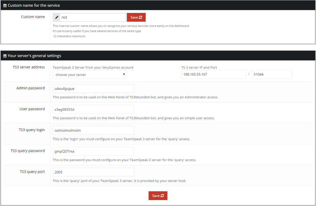Click the 'Custom name' field label

[x=33, y=17]
